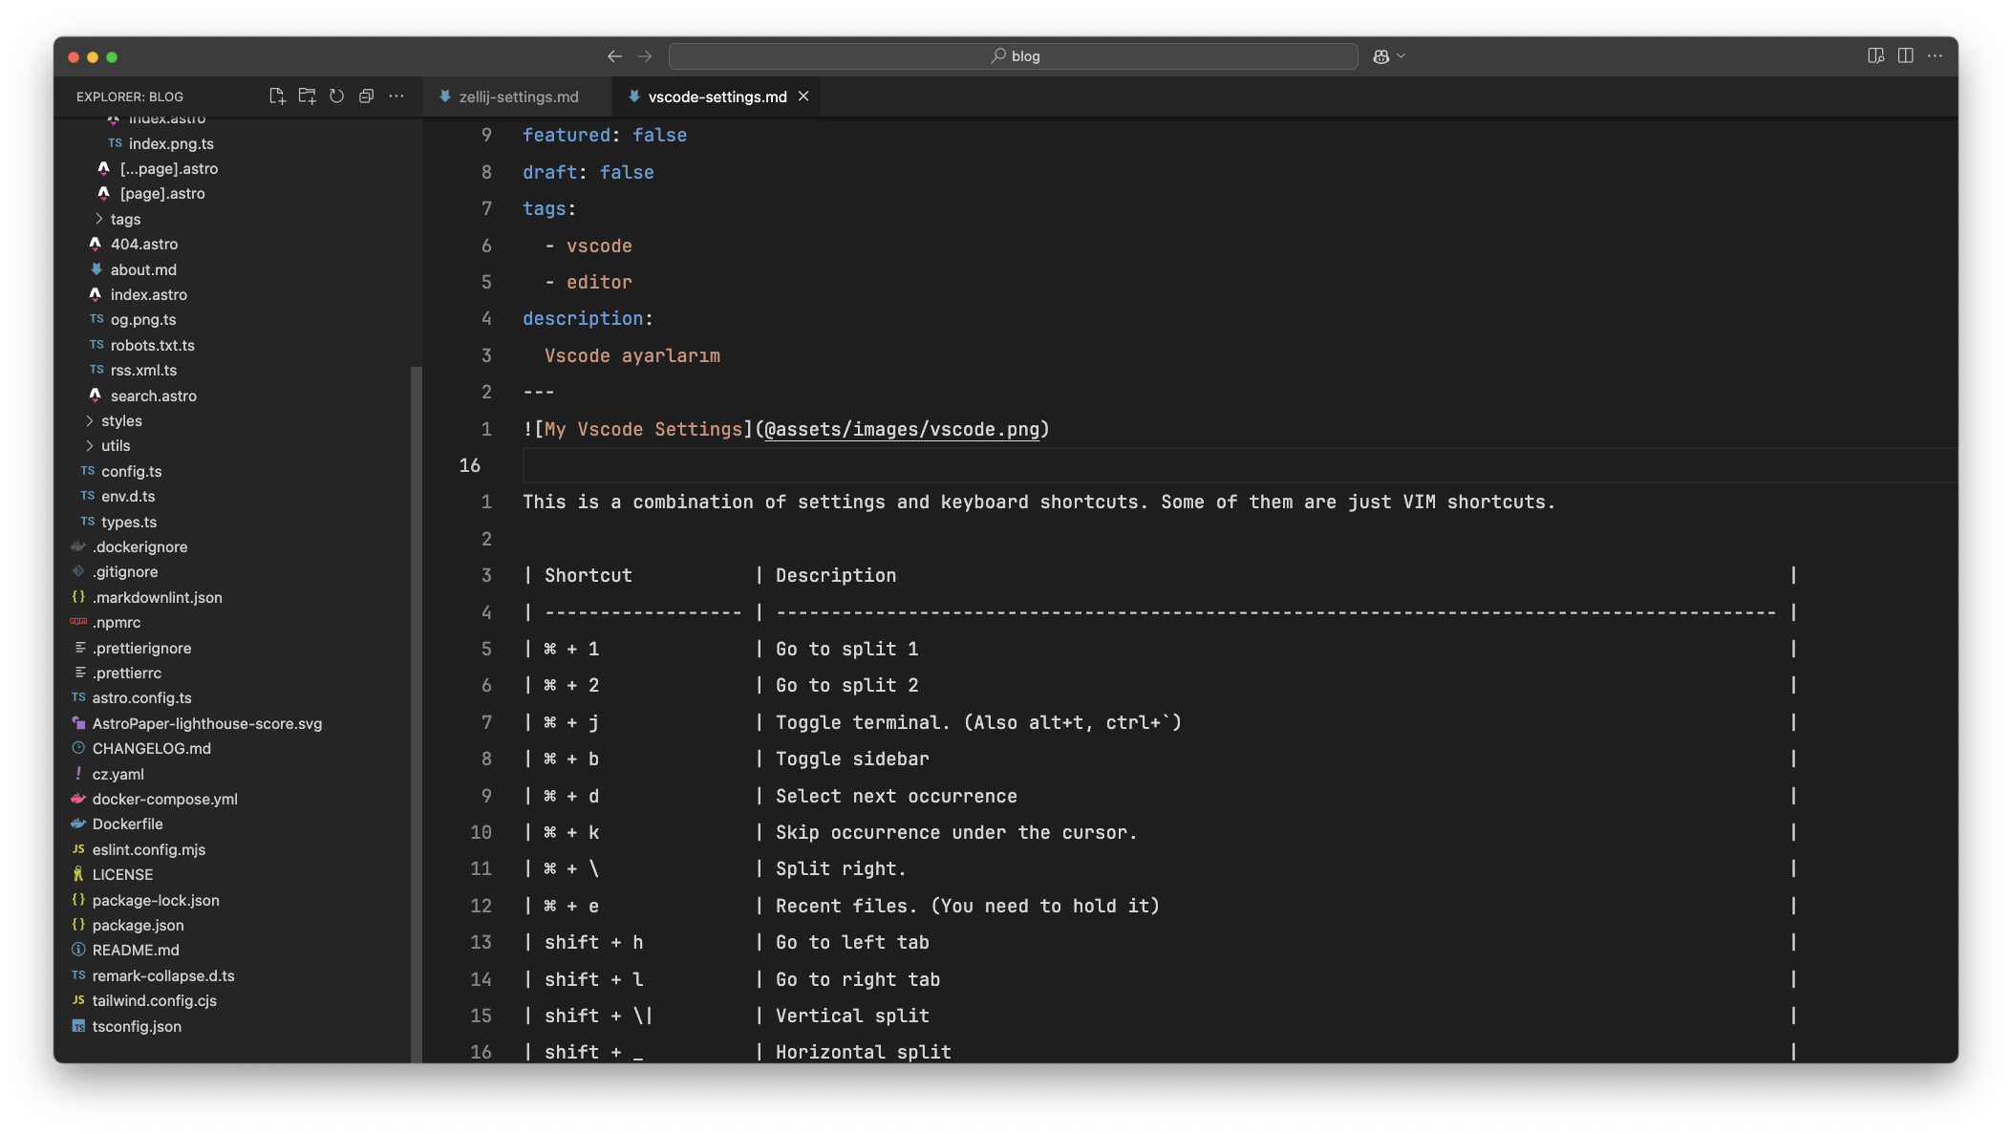The height and width of the screenshot is (1134, 2012).
Task: Click the 'Horizontal split' description text
Action: pyautogui.click(x=864, y=1052)
